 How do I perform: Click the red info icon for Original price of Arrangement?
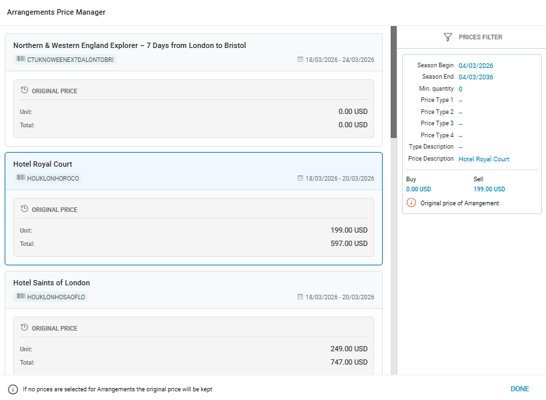pyautogui.click(x=411, y=203)
